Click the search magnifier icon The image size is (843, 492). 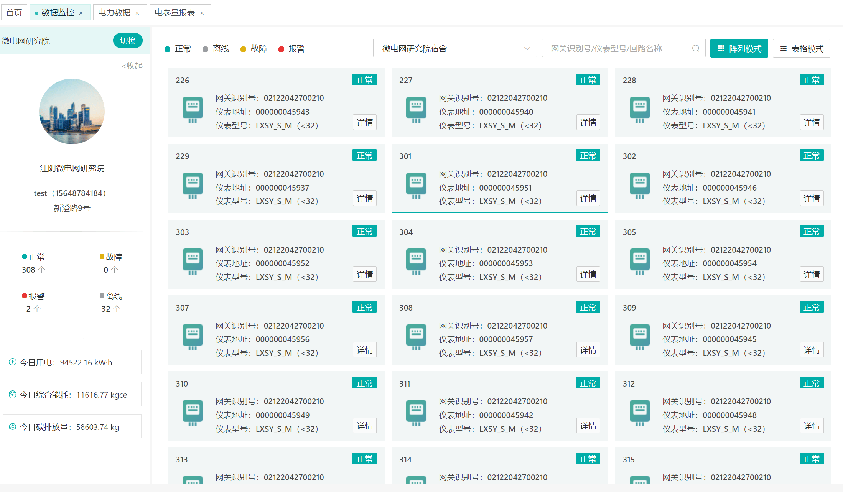coord(695,49)
